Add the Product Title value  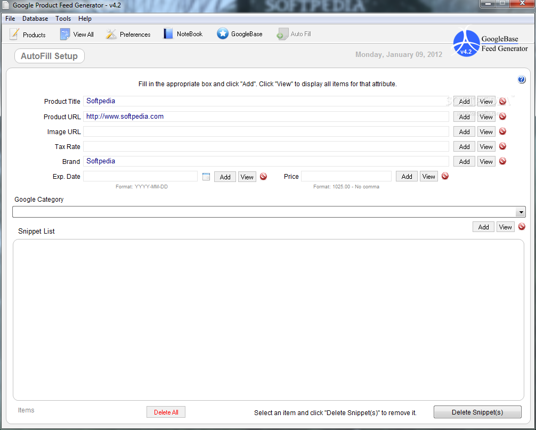tap(464, 102)
